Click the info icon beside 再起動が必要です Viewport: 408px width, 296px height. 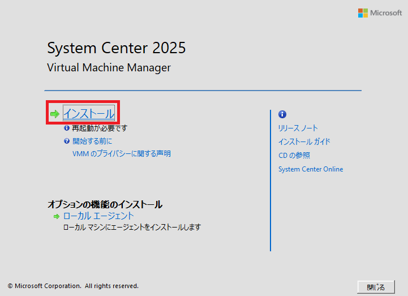[67, 128]
